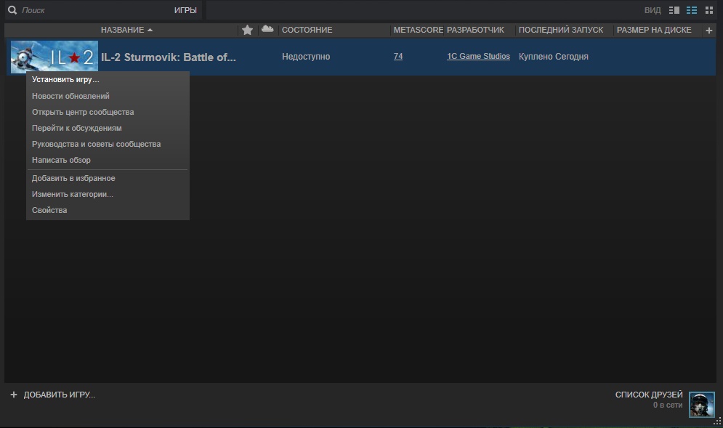Click ДОБАВИТЬ ИГРУ... button

(60, 395)
